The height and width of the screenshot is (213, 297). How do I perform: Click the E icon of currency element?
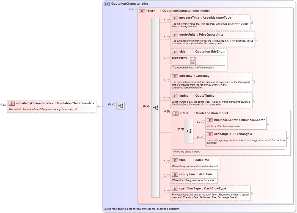coord(175,76)
